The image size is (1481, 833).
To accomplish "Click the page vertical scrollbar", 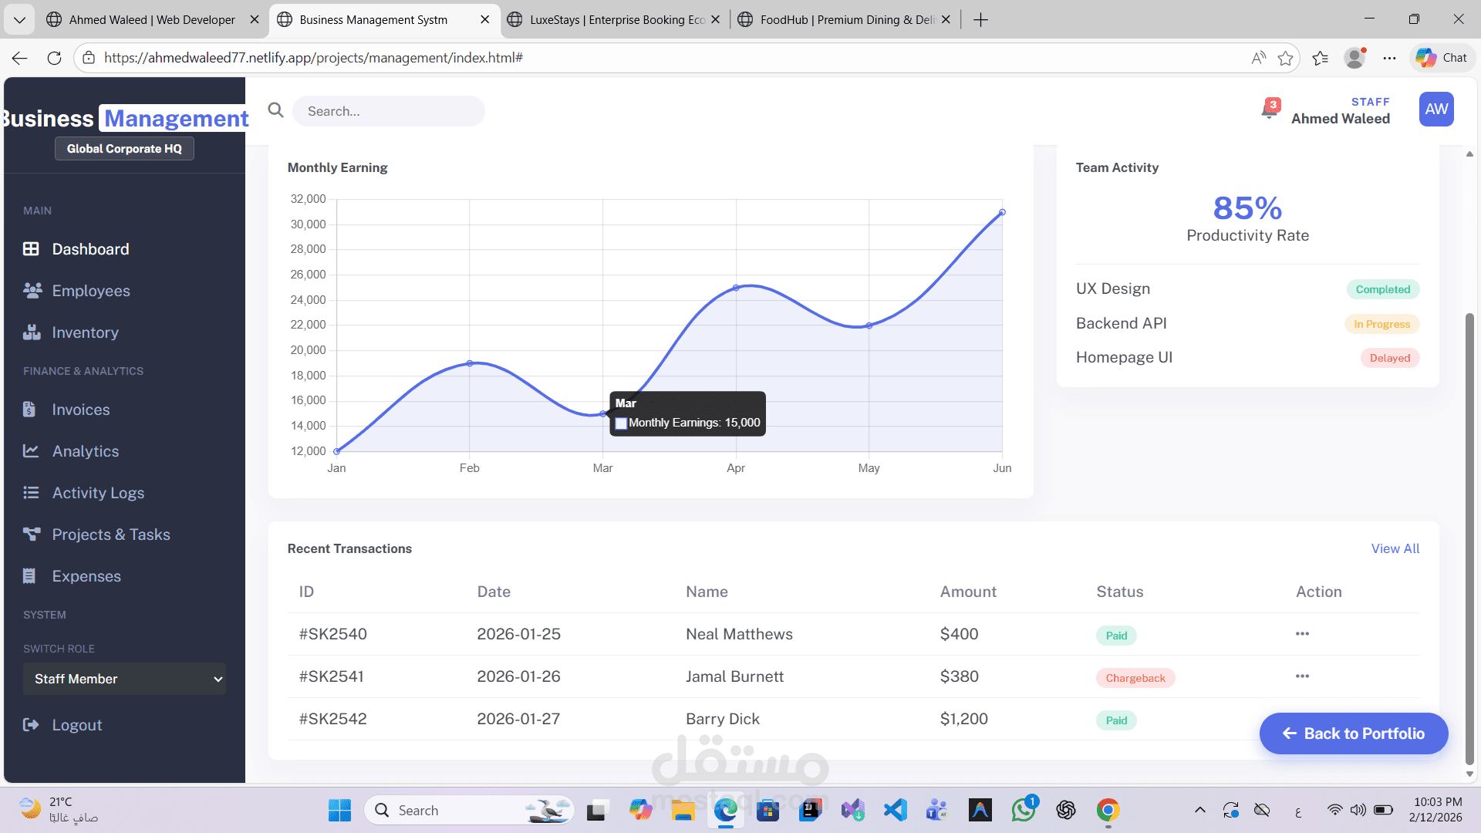I will 1469,540.
